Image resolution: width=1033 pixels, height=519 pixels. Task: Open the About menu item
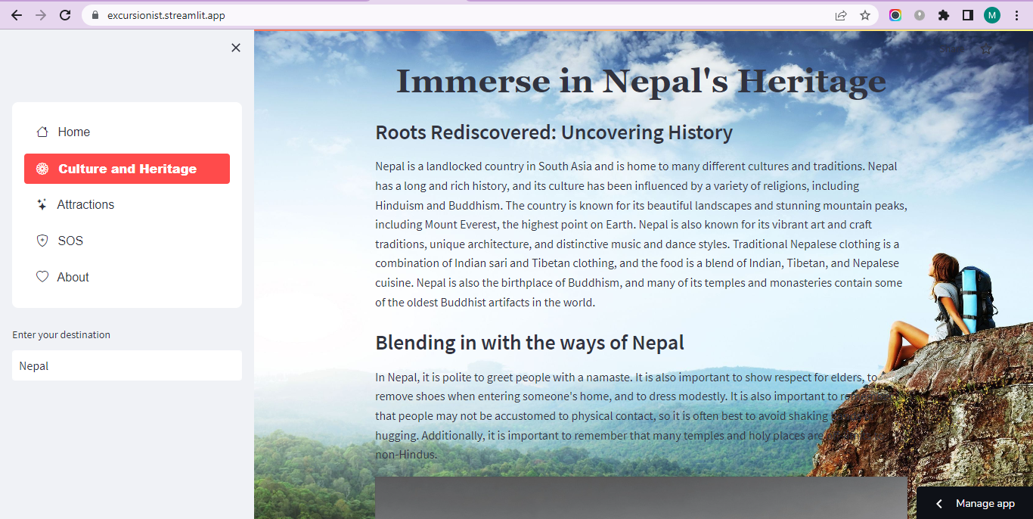coord(127,277)
